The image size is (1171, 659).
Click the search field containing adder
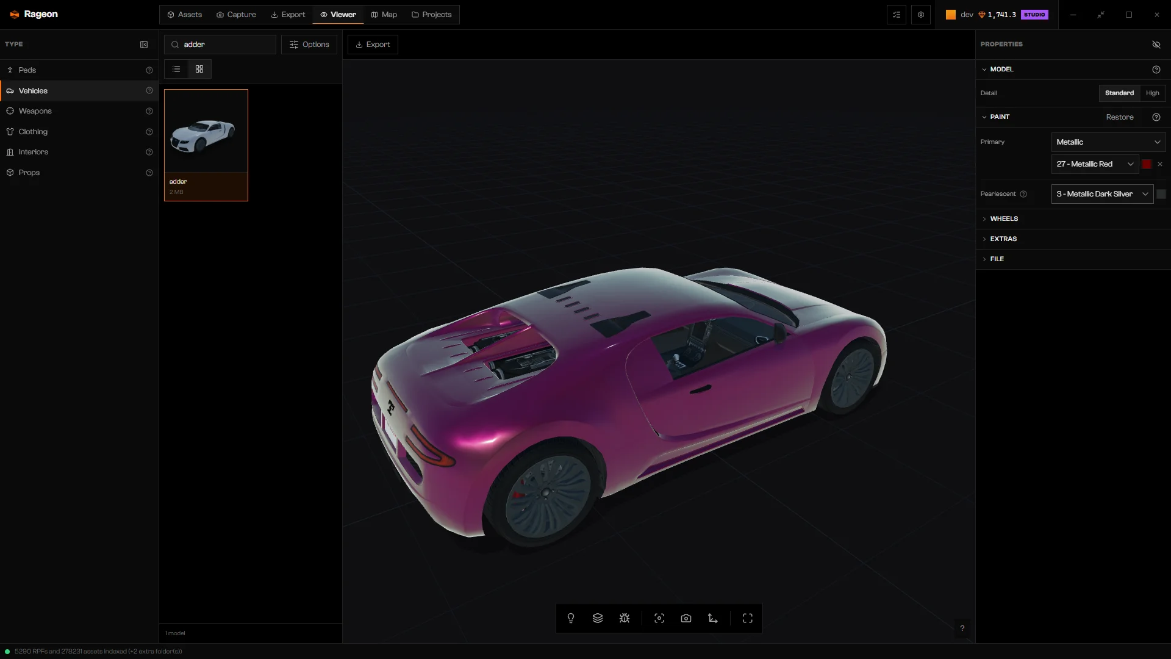coord(220,45)
